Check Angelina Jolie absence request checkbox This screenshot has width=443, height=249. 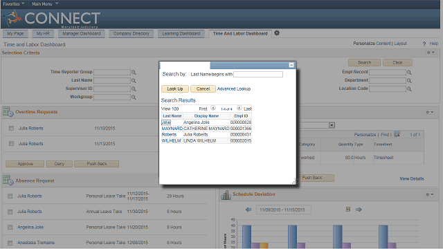pos(10,228)
